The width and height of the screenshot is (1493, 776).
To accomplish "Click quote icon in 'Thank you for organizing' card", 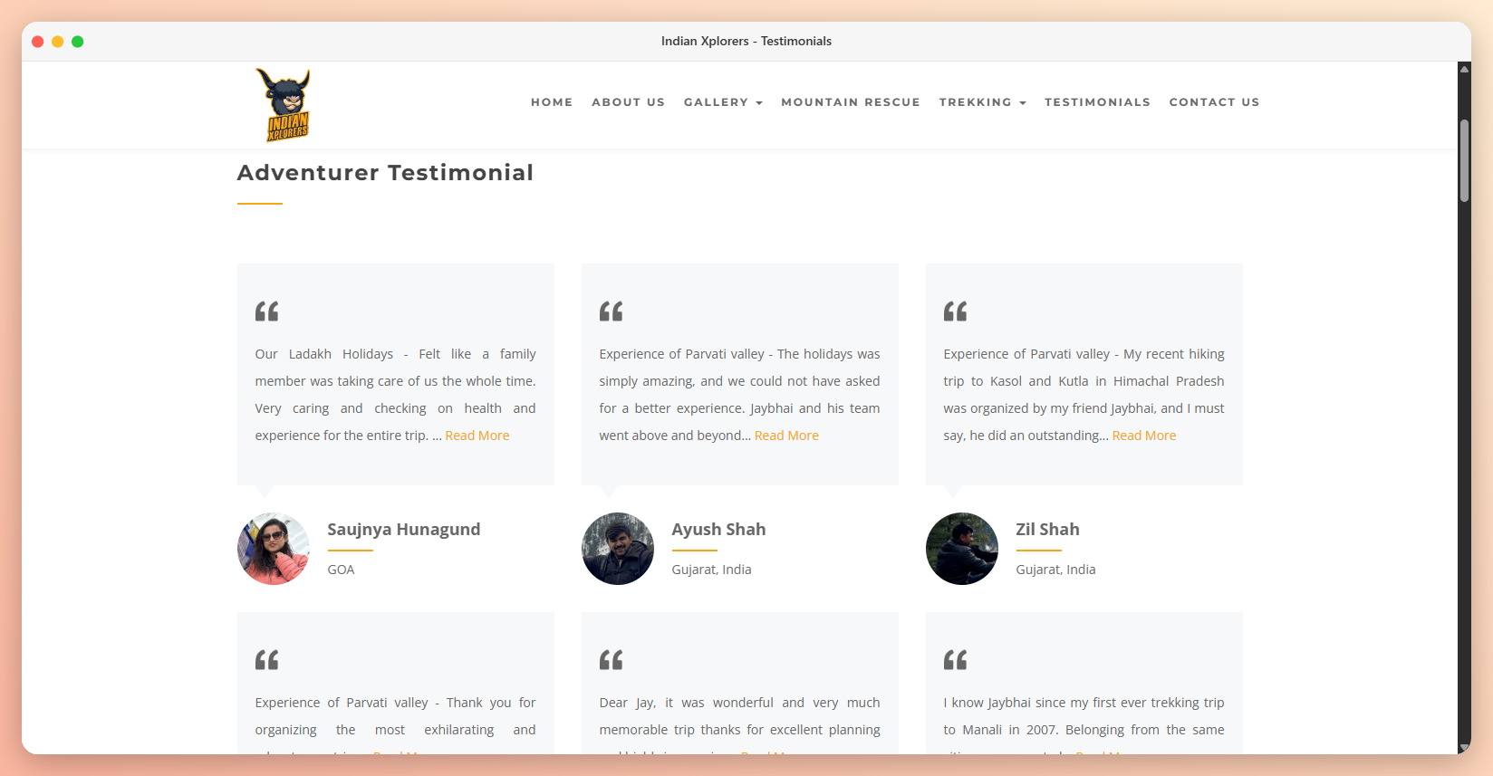I will [266, 660].
